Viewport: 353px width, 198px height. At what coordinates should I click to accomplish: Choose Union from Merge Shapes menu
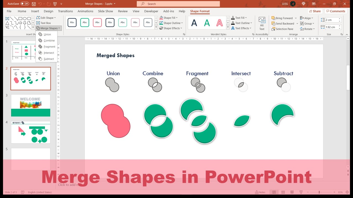click(46, 34)
